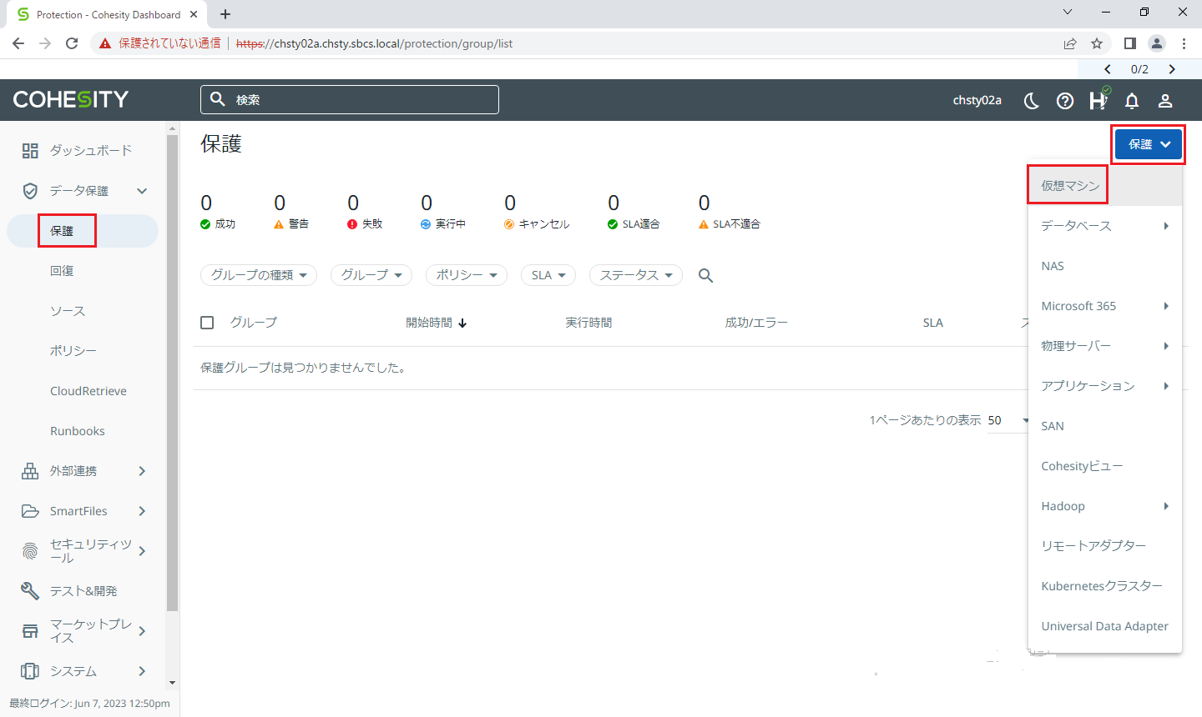
Task: Bookmark this page with star icon
Action: 1097,43
